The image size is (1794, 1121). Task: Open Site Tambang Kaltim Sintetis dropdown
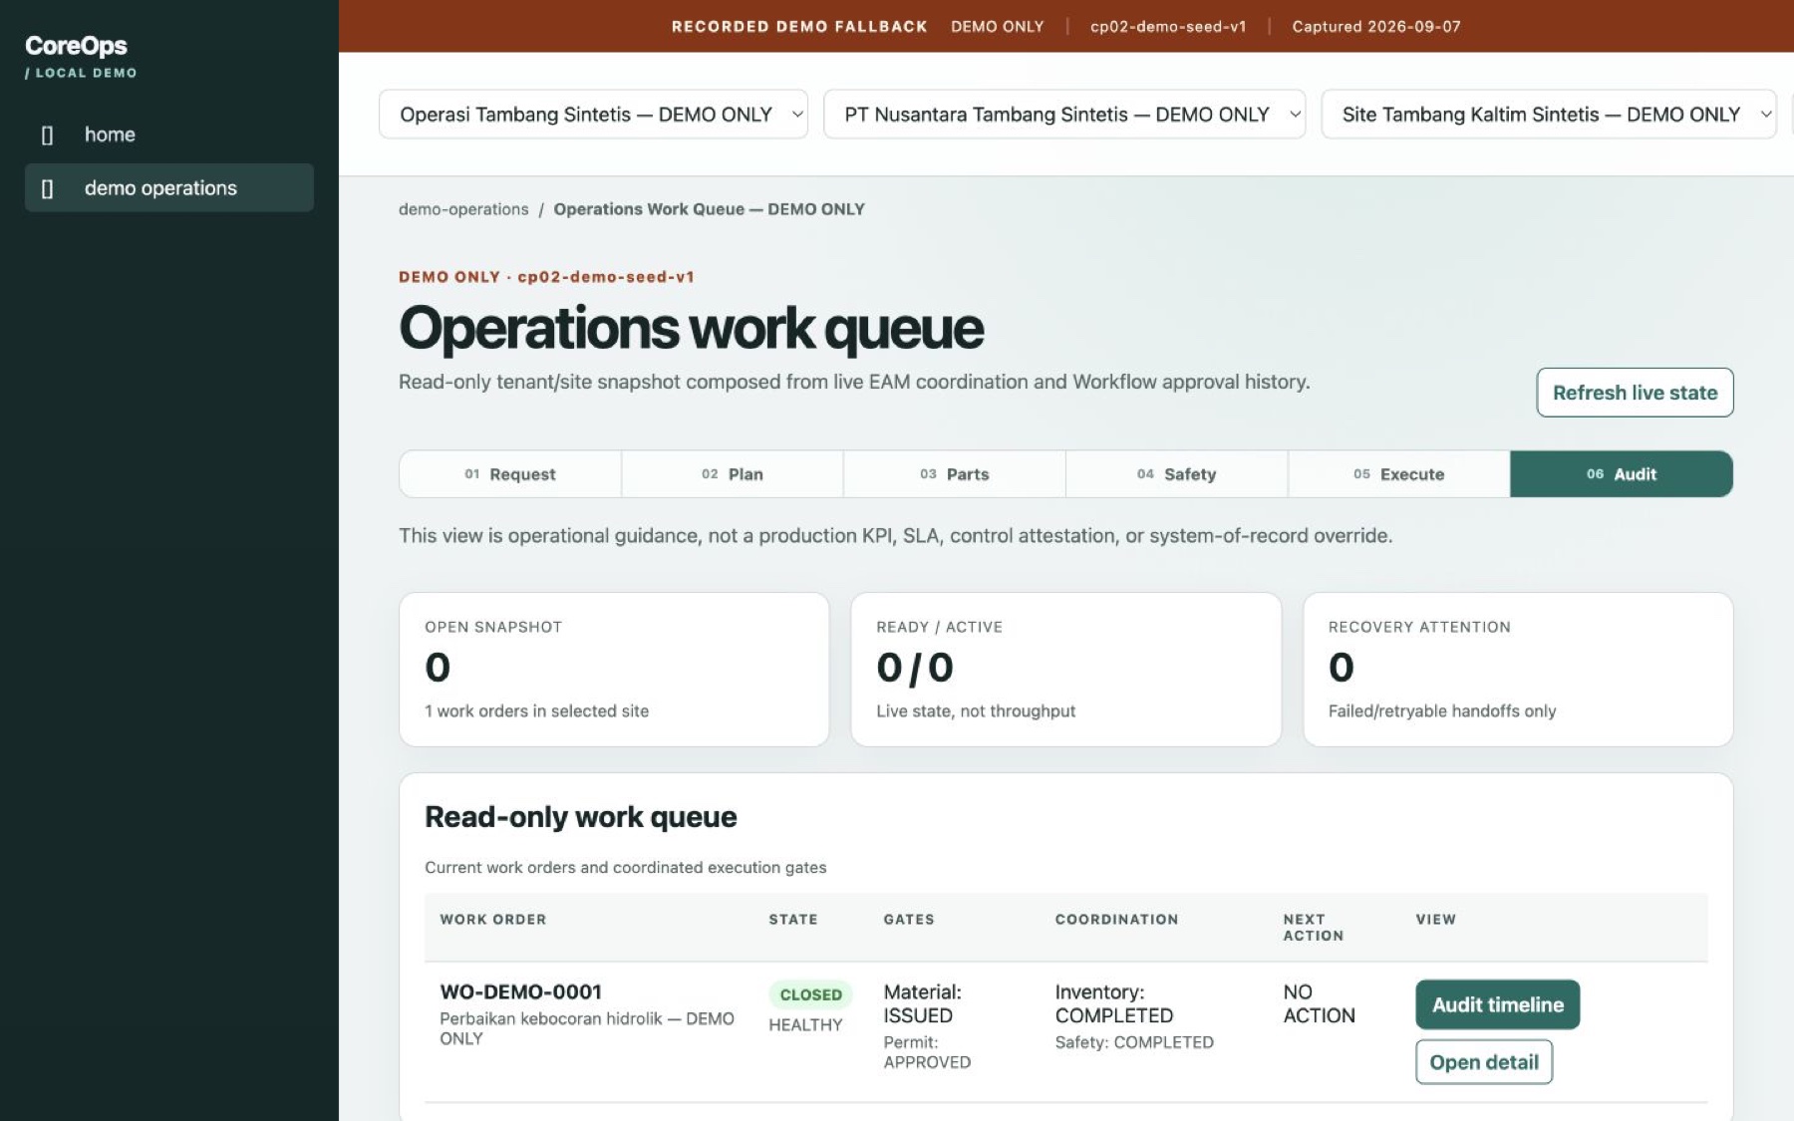(1549, 115)
